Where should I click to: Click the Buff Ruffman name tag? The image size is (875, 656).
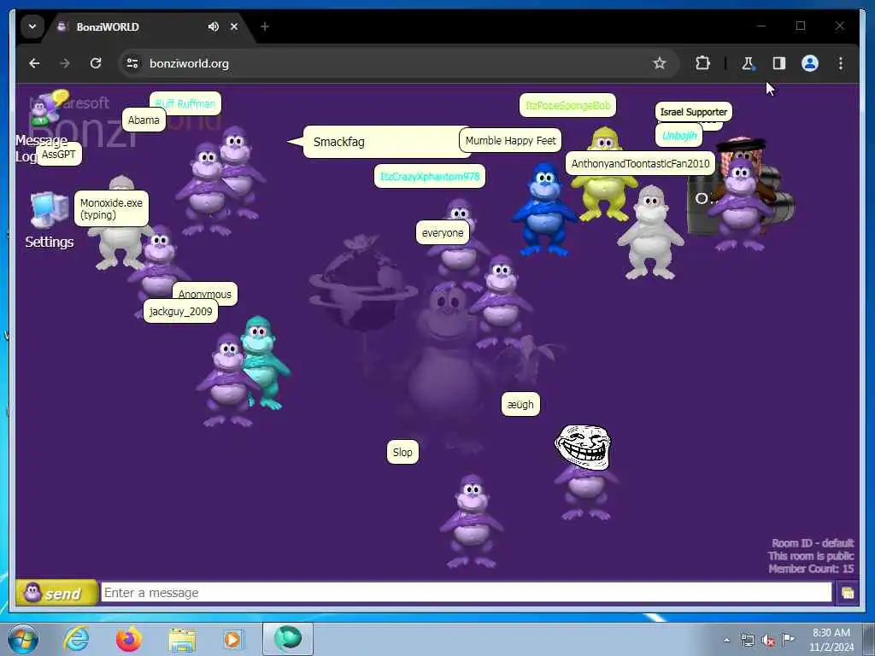click(x=185, y=103)
